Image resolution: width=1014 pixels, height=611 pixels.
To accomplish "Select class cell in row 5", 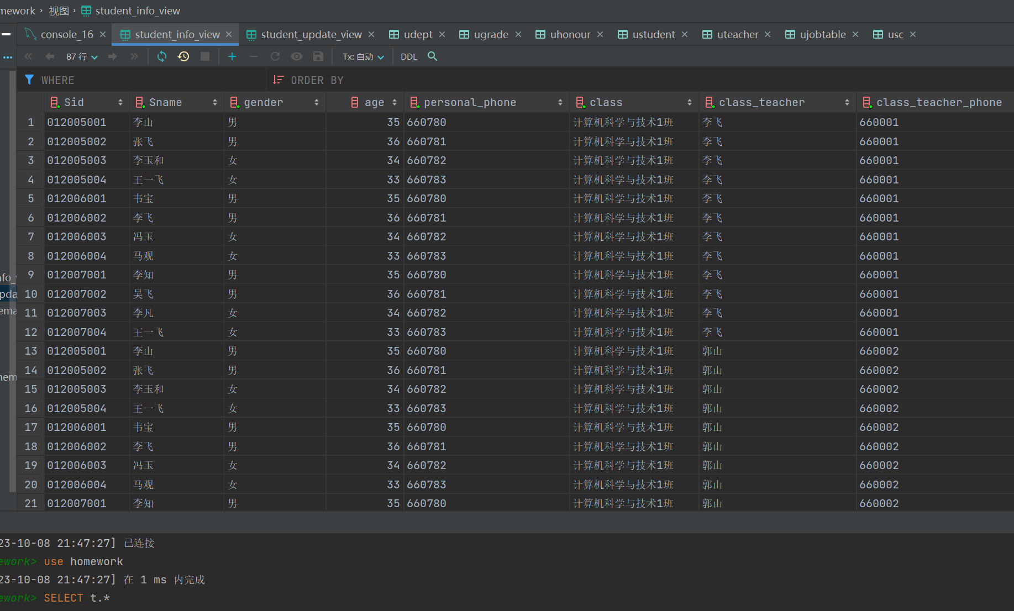I will click(x=634, y=198).
